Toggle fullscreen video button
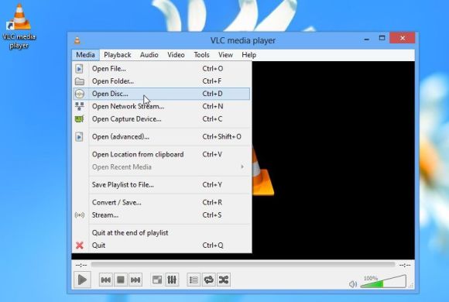Image resolution: width=449 pixels, height=302 pixels. pyautogui.click(x=157, y=280)
